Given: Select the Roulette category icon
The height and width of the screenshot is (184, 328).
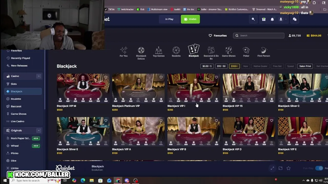Looking at the screenshot, I should coord(176,52).
